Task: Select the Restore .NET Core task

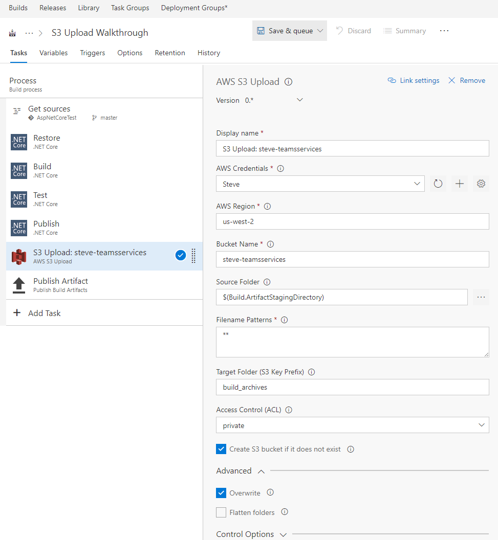Action: (x=104, y=142)
